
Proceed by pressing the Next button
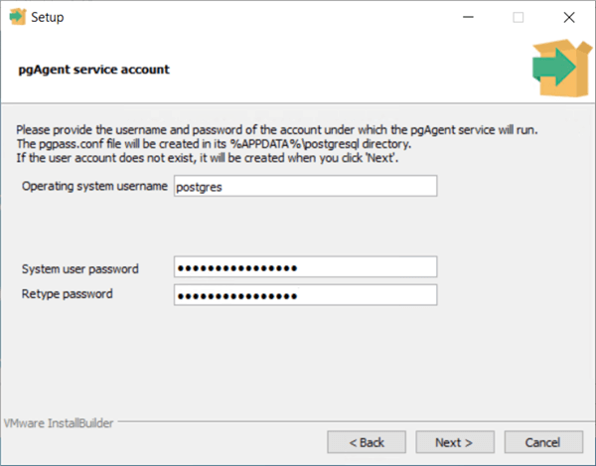[454, 441]
